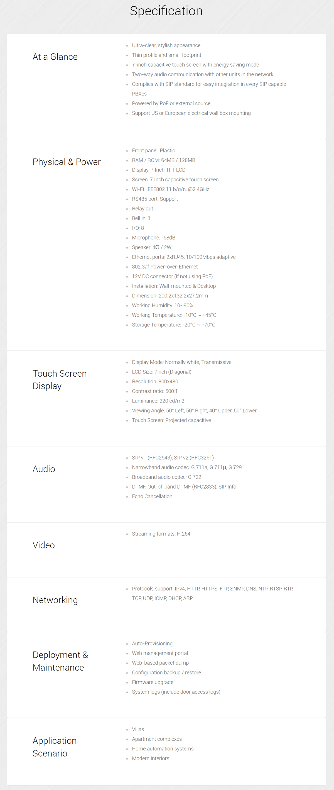Image resolution: width=334 pixels, height=790 pixels.
Task: Click the RAM / ROM: 64MB / 128MB line
Action: (x=164, y=160)
